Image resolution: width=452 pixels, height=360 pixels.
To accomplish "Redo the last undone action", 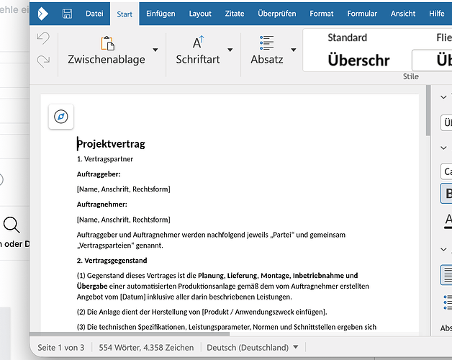I will coord(43,61).
